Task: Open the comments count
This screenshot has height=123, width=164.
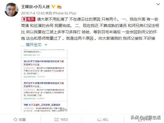Action: 106,120
